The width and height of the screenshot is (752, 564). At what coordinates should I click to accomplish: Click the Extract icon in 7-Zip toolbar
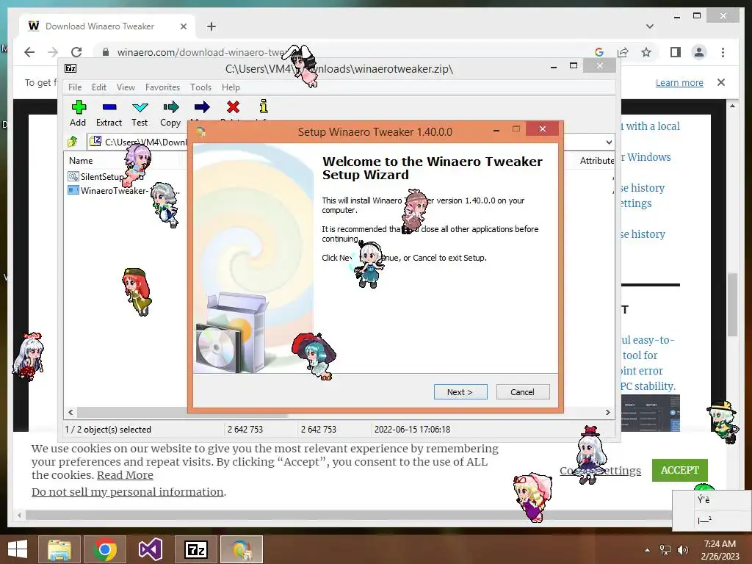[109, 107]
